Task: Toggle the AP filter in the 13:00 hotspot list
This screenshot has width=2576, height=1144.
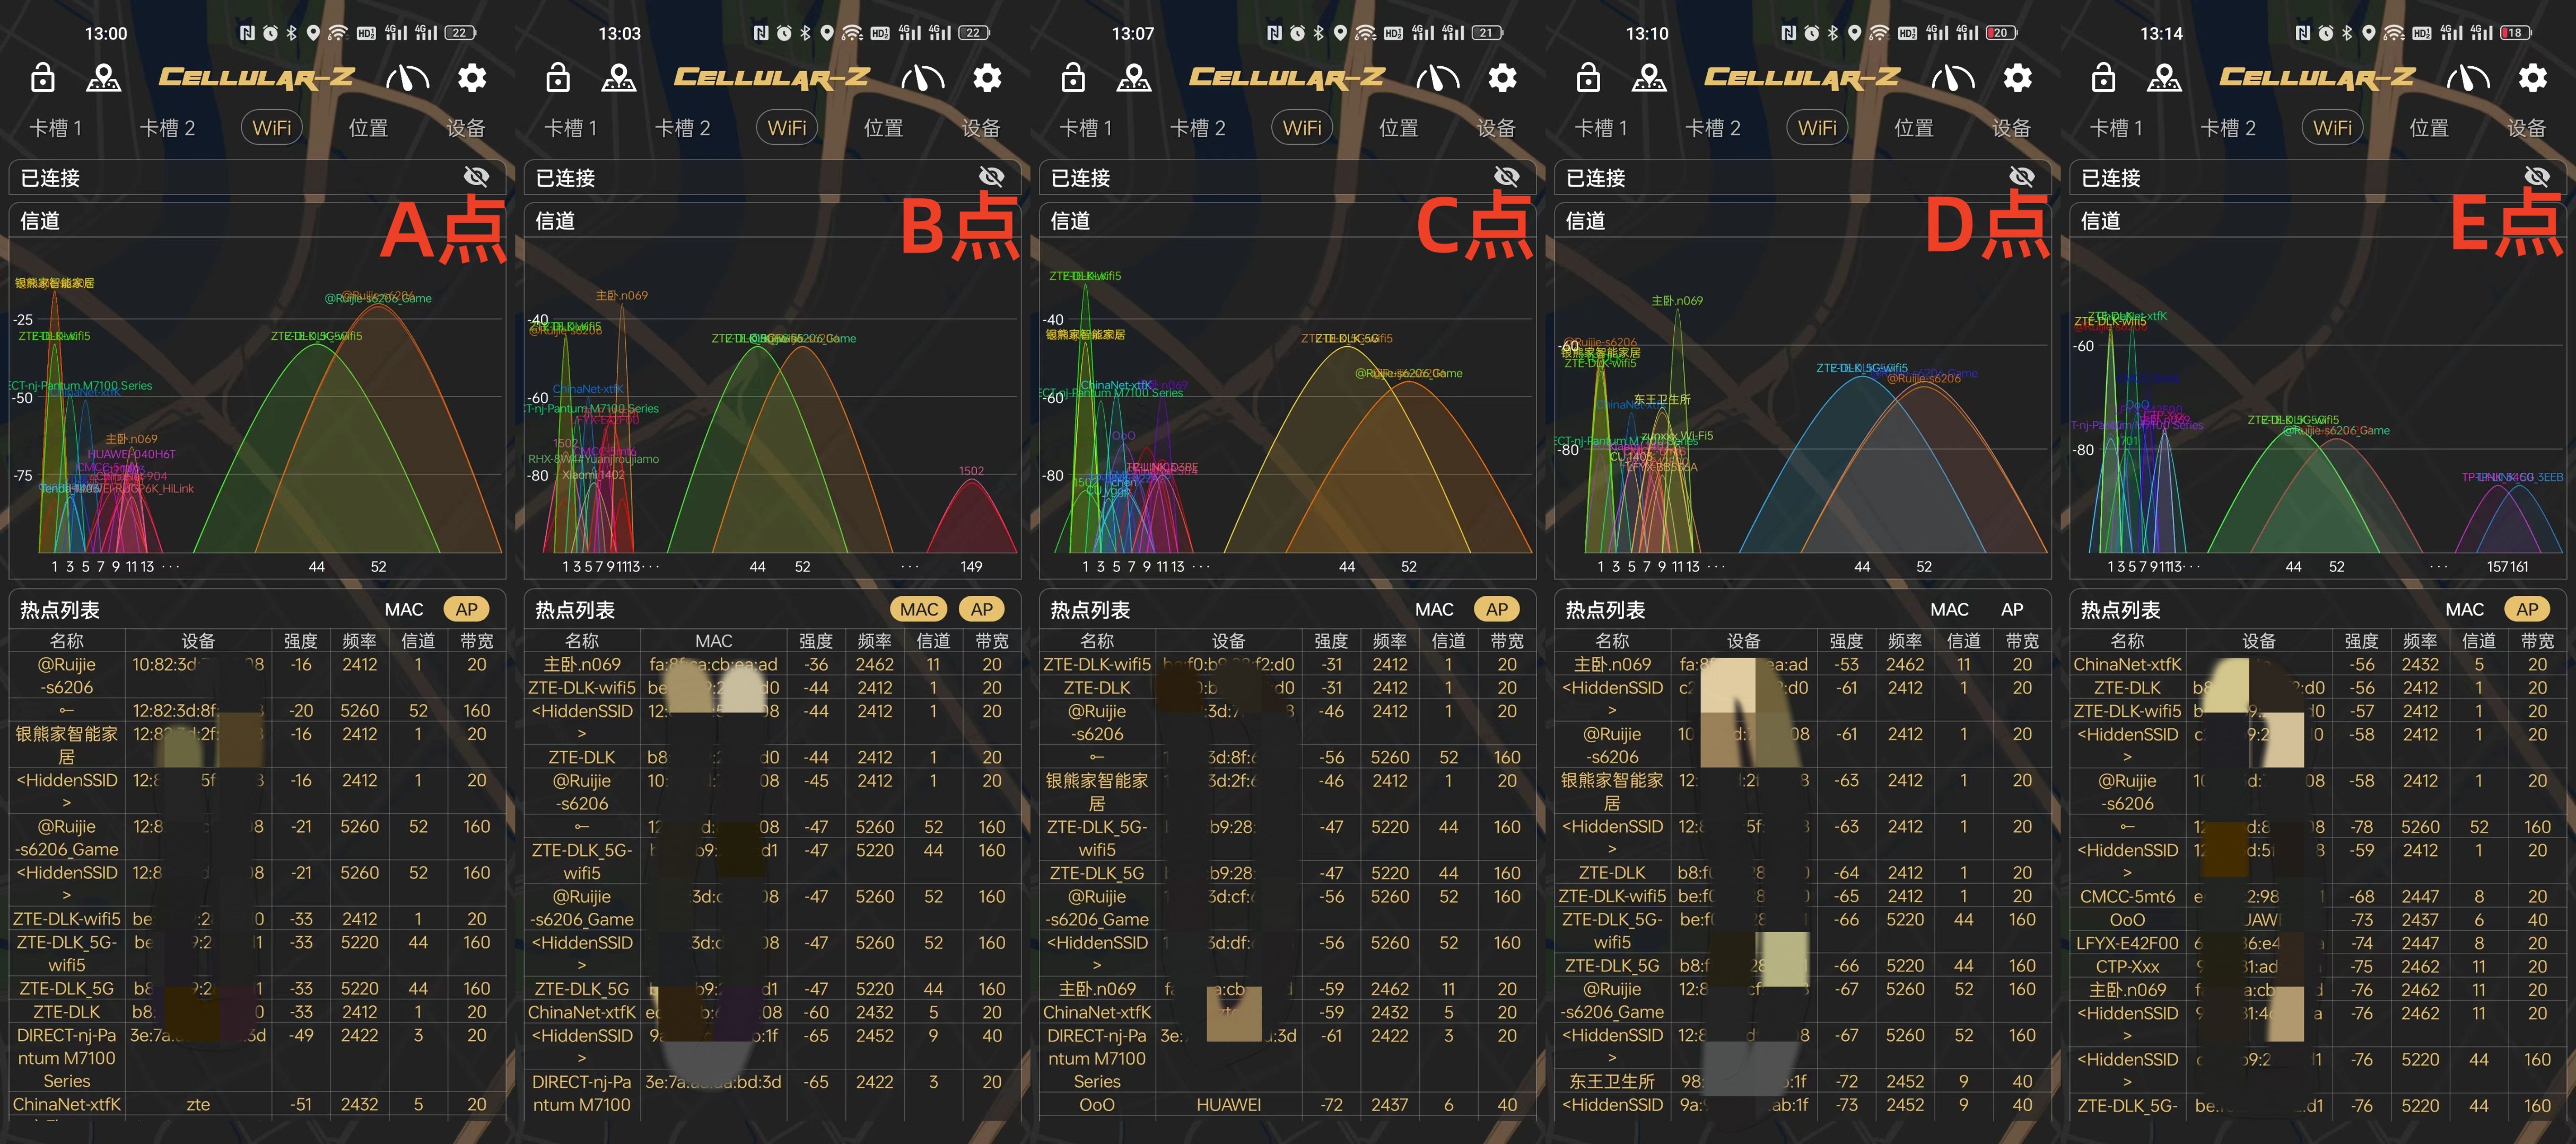Action: [x=467, y=610]
